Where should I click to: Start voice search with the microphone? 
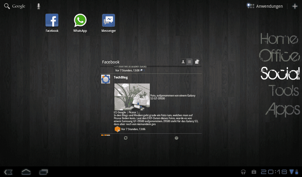coord(39,6)
